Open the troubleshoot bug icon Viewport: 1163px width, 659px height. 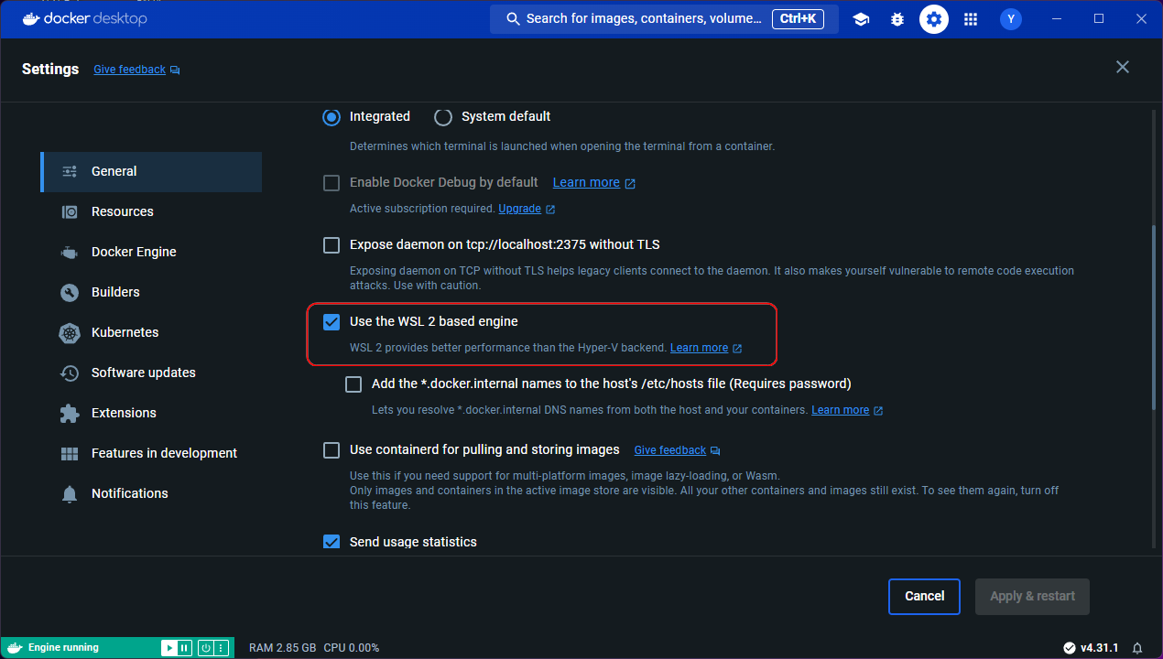point(897,19)
